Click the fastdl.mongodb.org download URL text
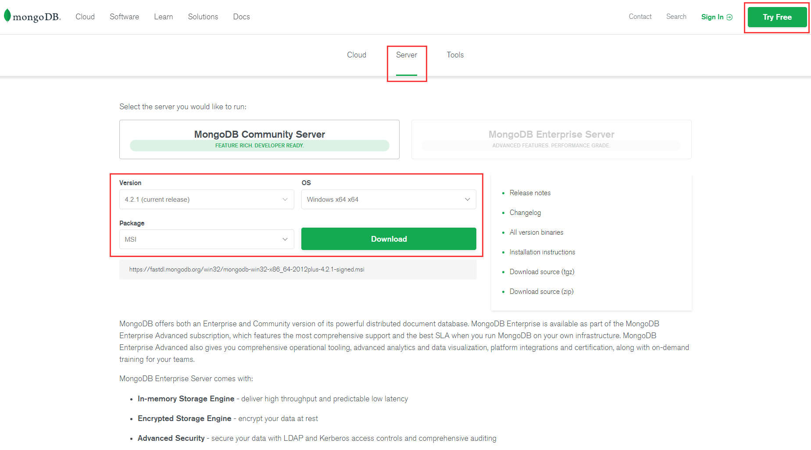 pyautogui.click(x=247, y=269)
